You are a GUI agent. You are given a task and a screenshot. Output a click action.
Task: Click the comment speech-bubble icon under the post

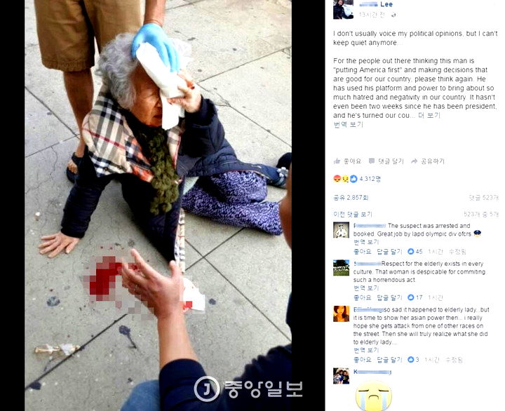coord(372,161)
